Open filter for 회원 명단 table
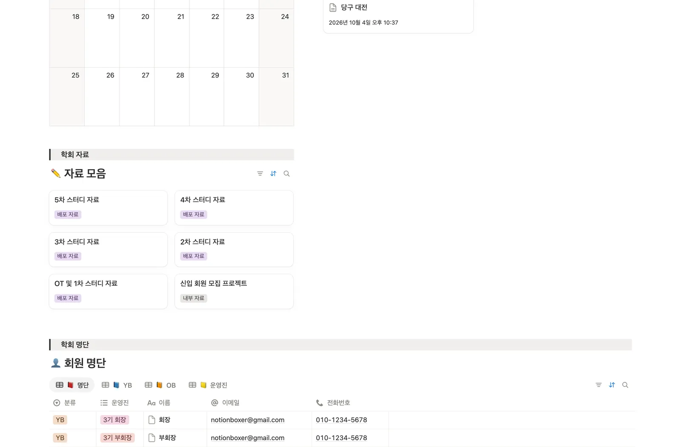This screenshot has height=447, width=681. [x=598, y=385]
